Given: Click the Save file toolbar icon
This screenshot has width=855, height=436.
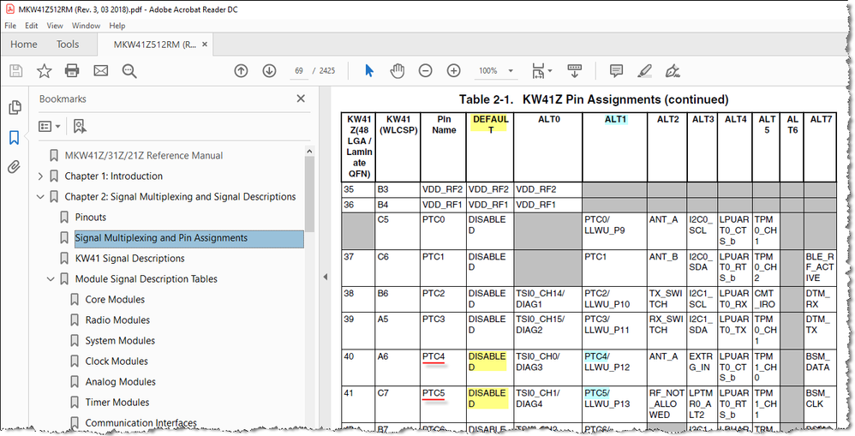Looking at the screenshot, I should coord(15,70).
